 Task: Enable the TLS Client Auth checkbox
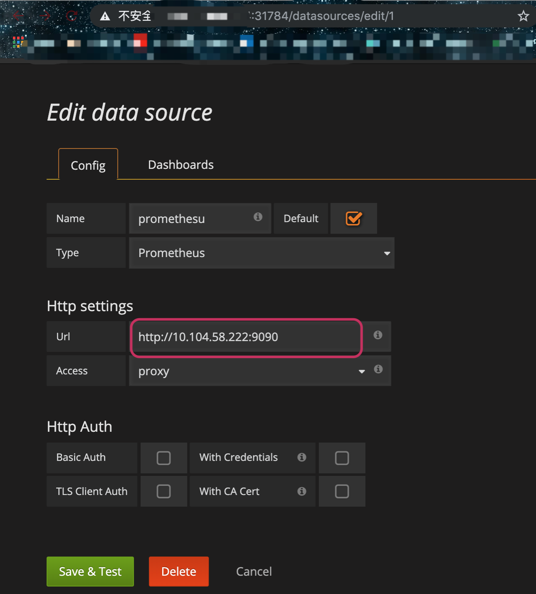tap(163, 491)
